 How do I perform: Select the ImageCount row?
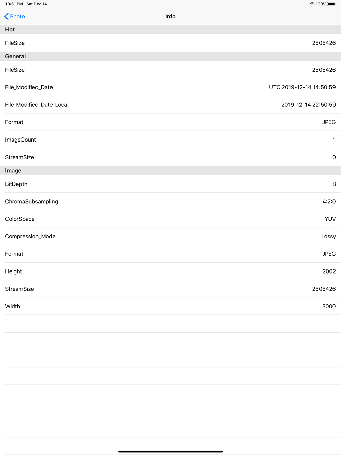tap(170, 140)
